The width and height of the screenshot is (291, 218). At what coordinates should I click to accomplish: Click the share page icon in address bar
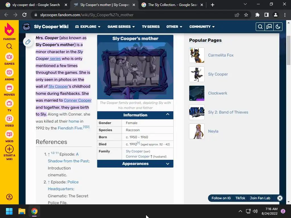pos(237,15)
